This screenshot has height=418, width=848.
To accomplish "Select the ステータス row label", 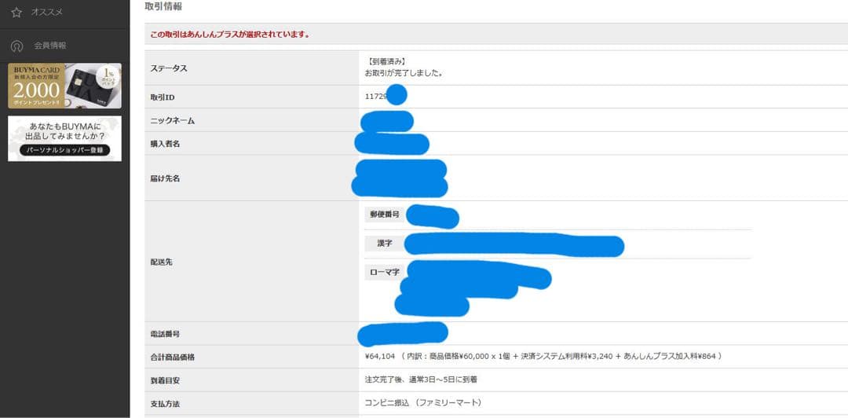I will (169, 68).
